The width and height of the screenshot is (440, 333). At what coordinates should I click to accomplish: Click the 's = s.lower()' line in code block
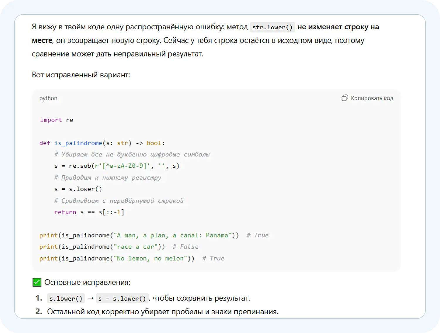(78, 189)
